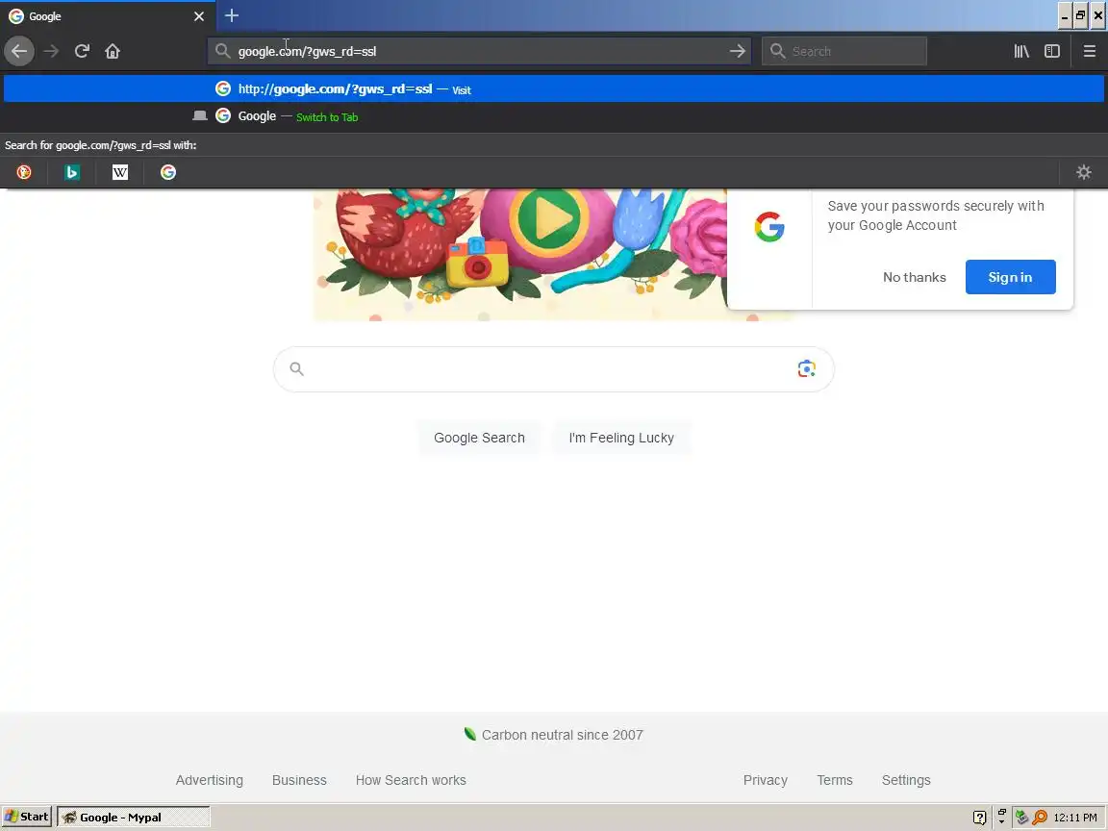
Task: Open Search by image camera icon
Action: (x=806, y=368)
